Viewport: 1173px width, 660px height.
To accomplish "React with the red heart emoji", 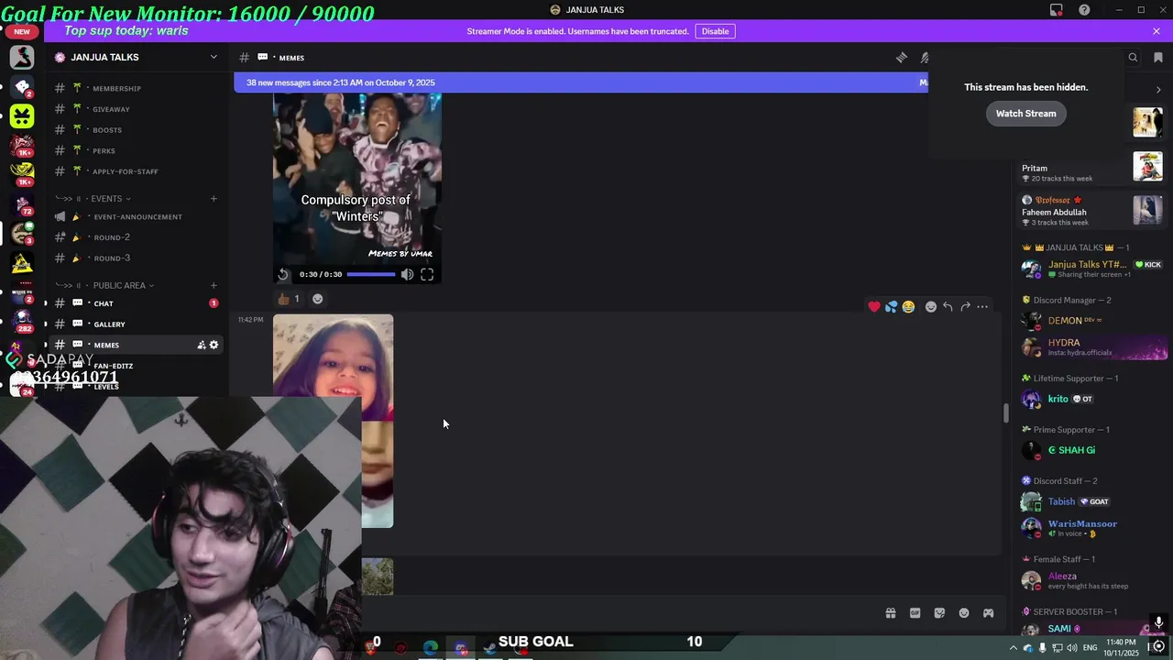I will click(874, 307).
